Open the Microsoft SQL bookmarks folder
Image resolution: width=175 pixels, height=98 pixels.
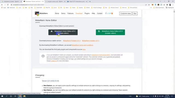(132, 8)
